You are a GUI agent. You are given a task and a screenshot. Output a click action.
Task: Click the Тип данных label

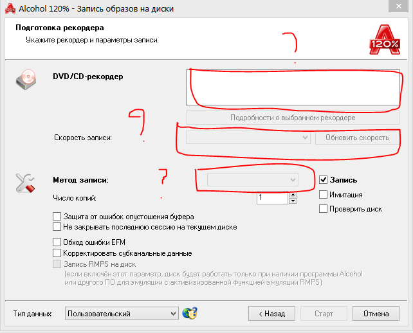(x=33, y=314)
